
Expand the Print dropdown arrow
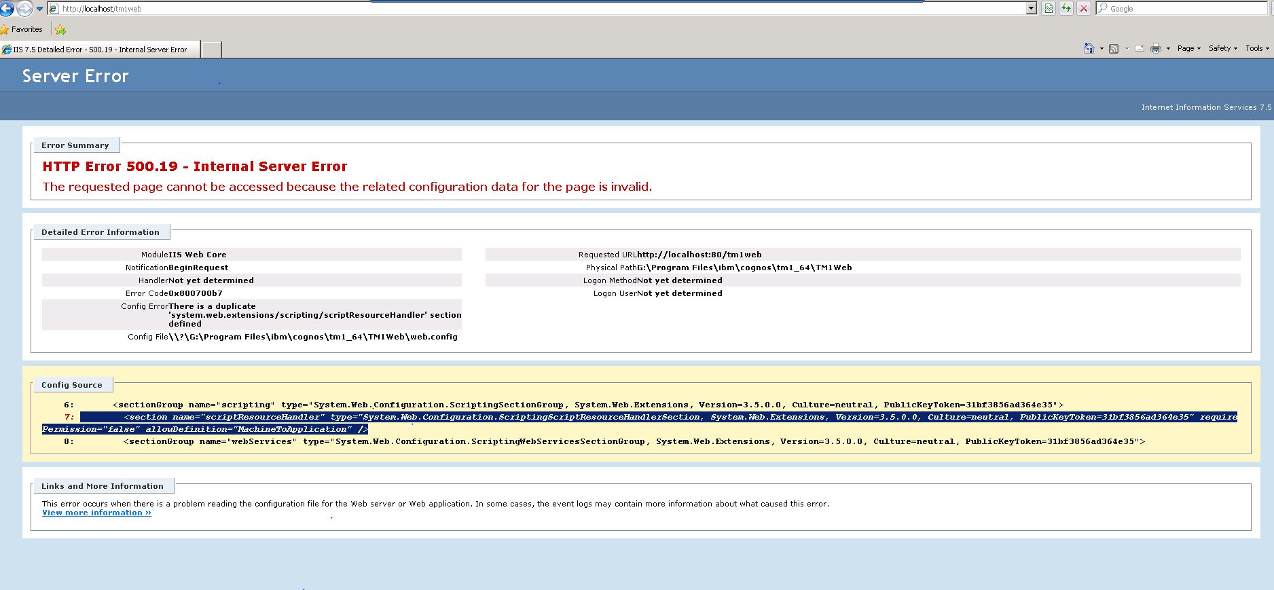click(x=1168, y=49)
